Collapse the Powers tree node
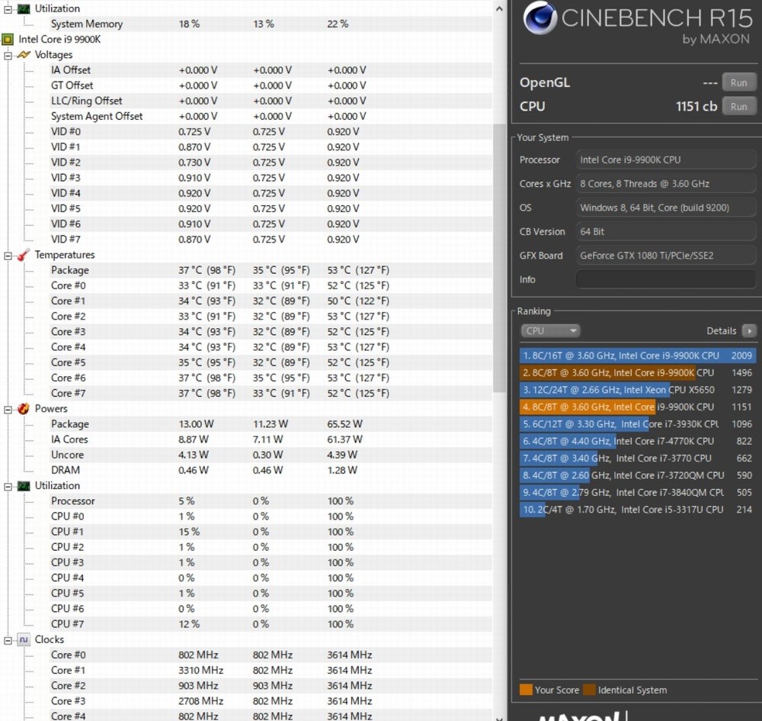Viewport: 762px width, 721px height. [x=8, y=409]
